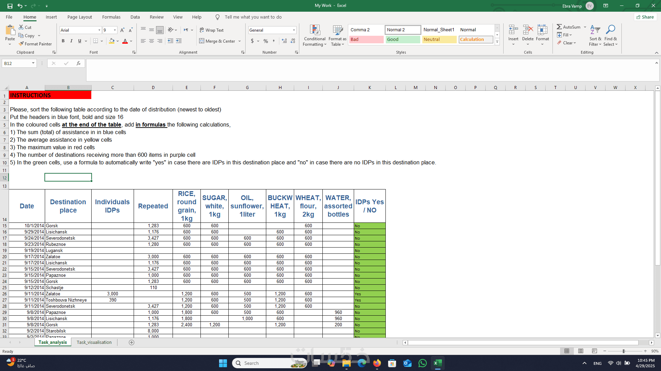Click the Percent Style icon
The image size is (661, 371).
click(x=266, y=41)
